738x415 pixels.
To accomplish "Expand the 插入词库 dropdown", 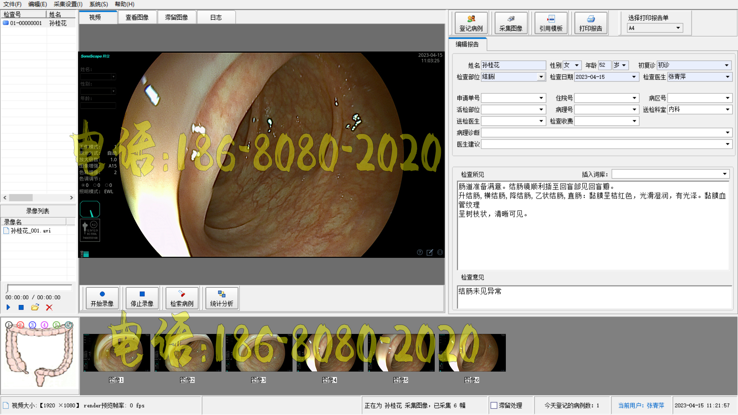I will (725, 174).
